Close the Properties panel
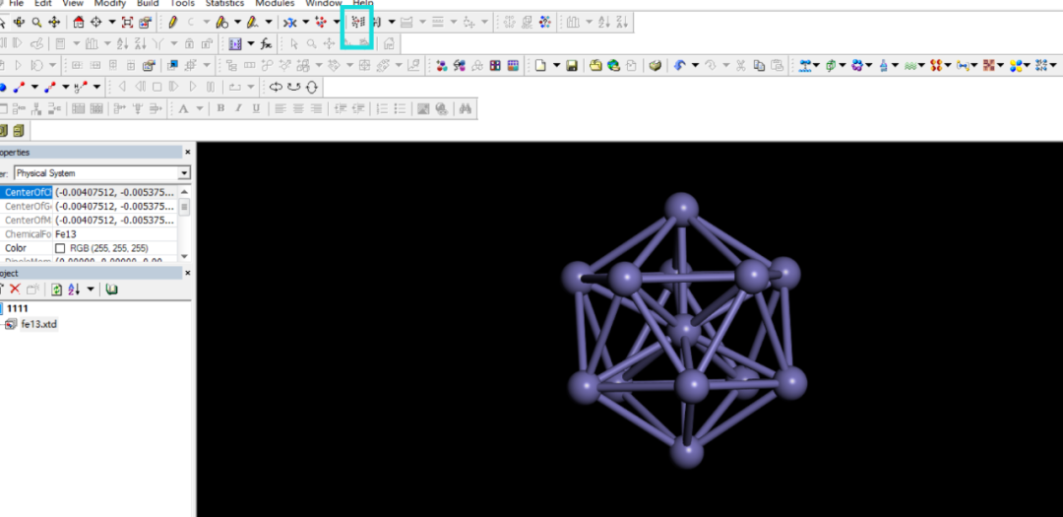Image resolution: width=1063 pixels, height=517 pixels. 188,153
